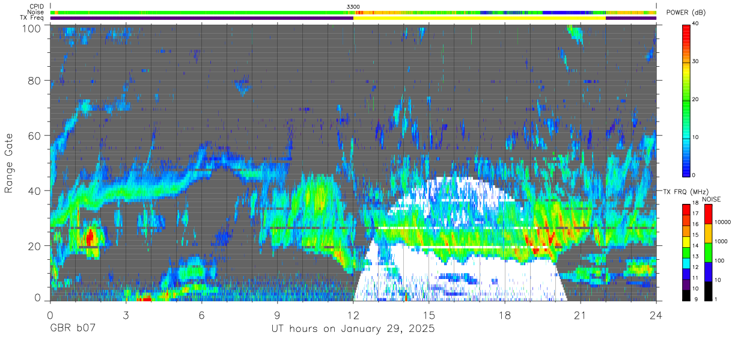Click the Noise row label at top left
The image size is (738, 341).
point(35,12)
